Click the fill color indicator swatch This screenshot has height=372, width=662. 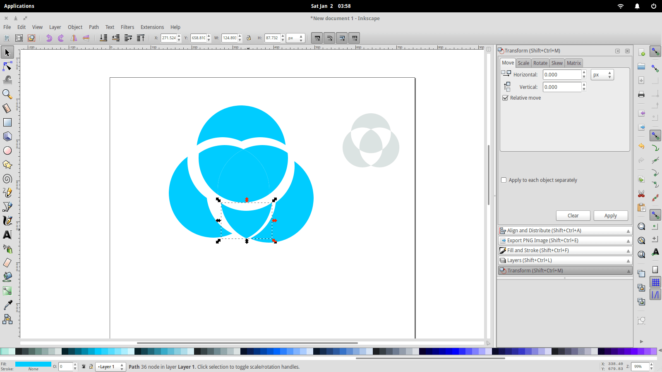click(x=33, y=364)
